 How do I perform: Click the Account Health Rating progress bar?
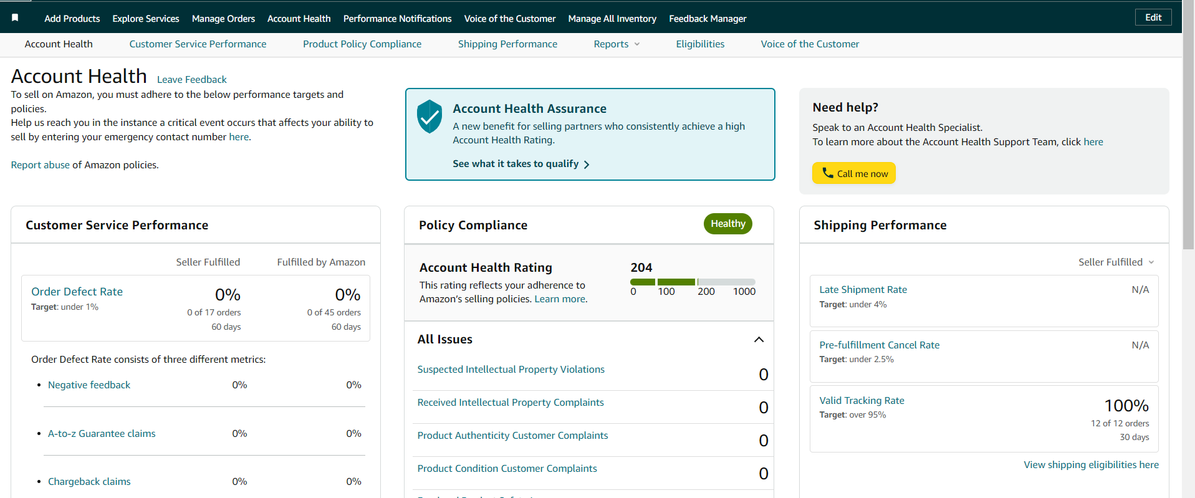693,282
